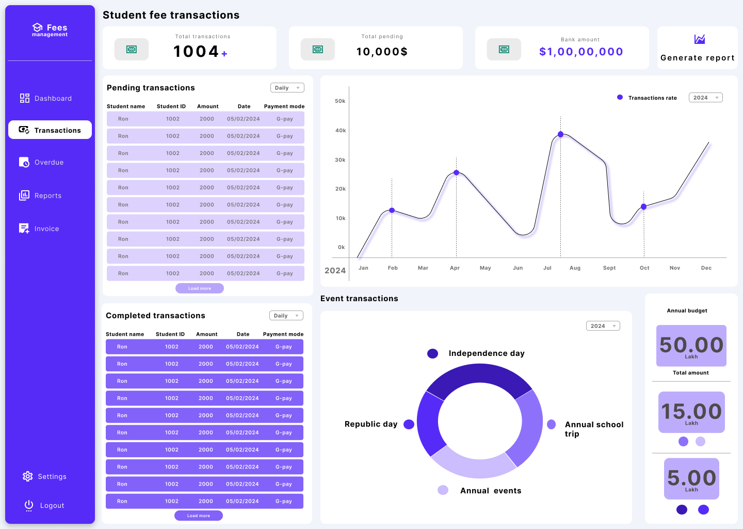Screen dimensions: 743x529
Task: Click the Invoice document icon
Action: tap(24, 228)
